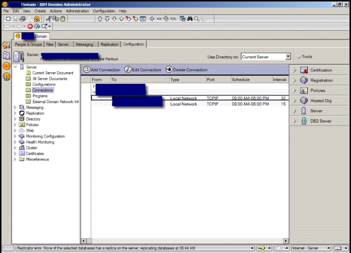Click the underlined down-arrow navigate icon
This screenshot has width=351, height=253.
(x=100, y=19)
